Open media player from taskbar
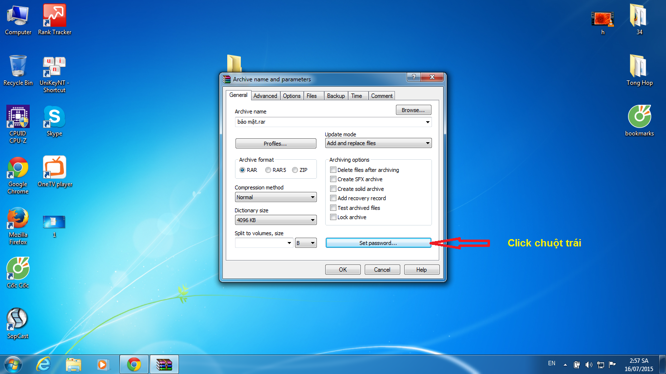Screen dimensions: 666x374 (102, 364)
